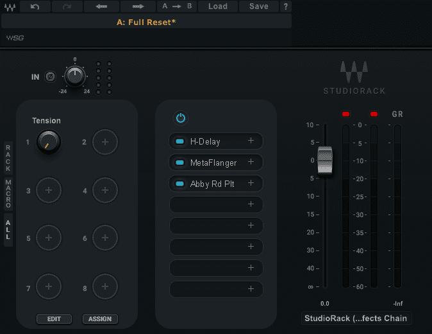432x334 pixels.
Task: Click the WSG label under the preset bar
Action: (15, 38)
